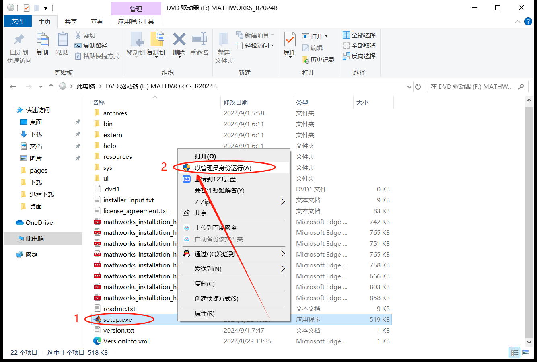Click Paste shortcut (粘贴快捷方式)
Viewport: 537px width, 362px height.
click(x=97, y=56)
